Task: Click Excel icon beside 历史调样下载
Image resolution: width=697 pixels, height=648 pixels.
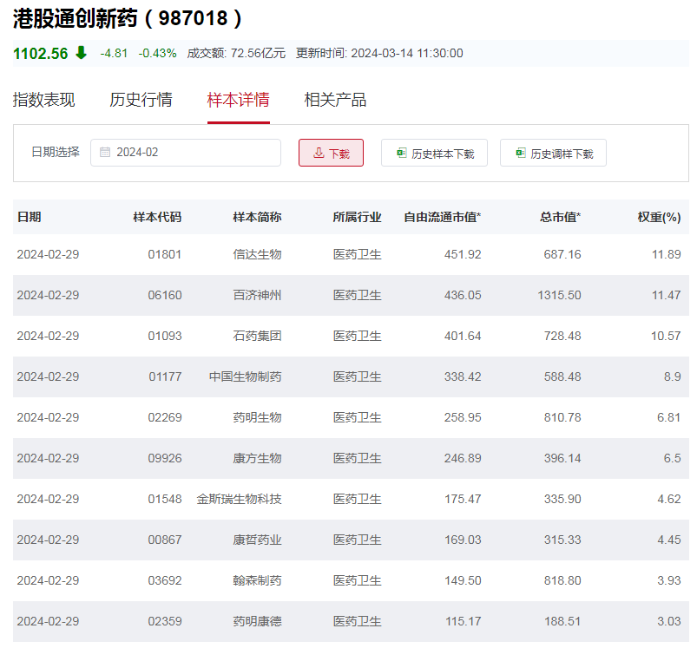Action: [520, 153]
